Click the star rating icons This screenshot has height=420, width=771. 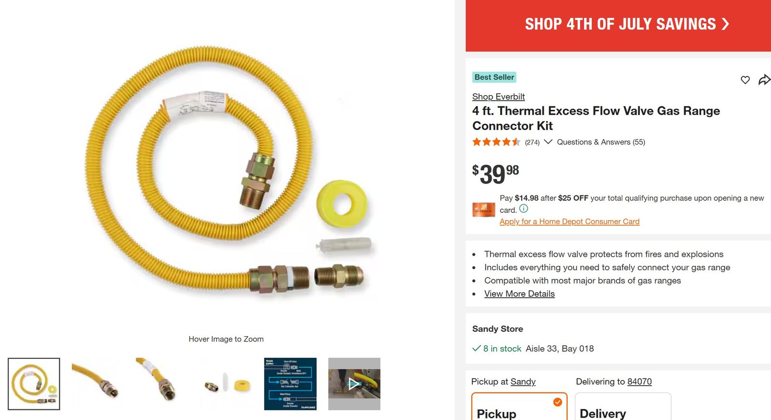click(496, 142)
